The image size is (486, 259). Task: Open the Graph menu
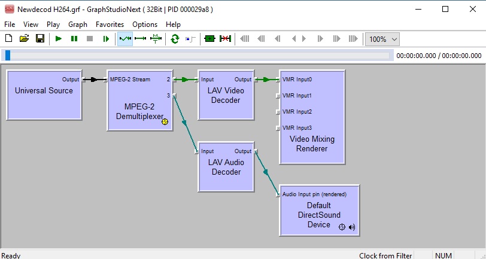pos(78,25)
